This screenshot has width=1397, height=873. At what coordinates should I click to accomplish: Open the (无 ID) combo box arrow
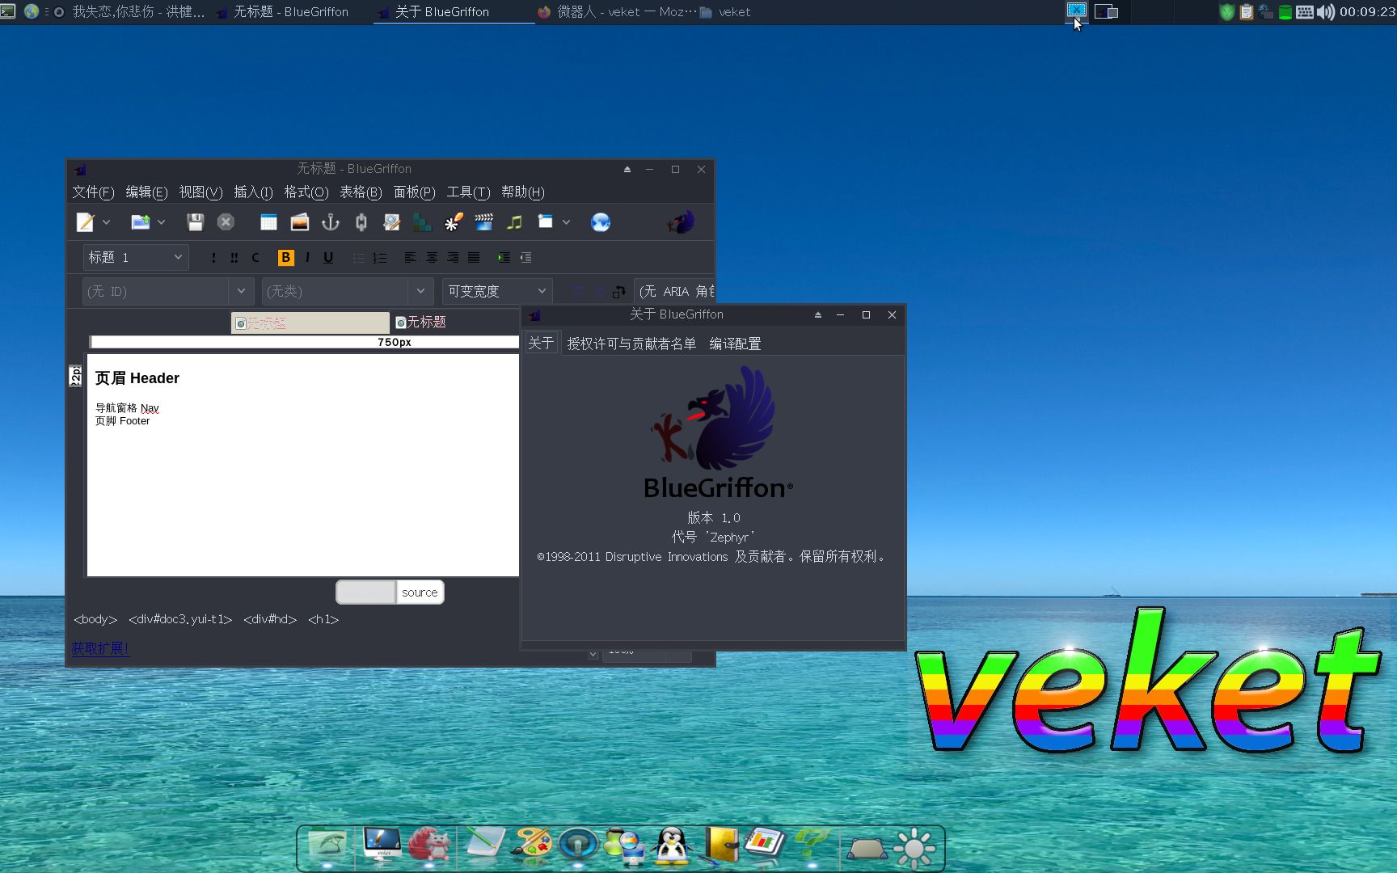click(x=241, y=291)
